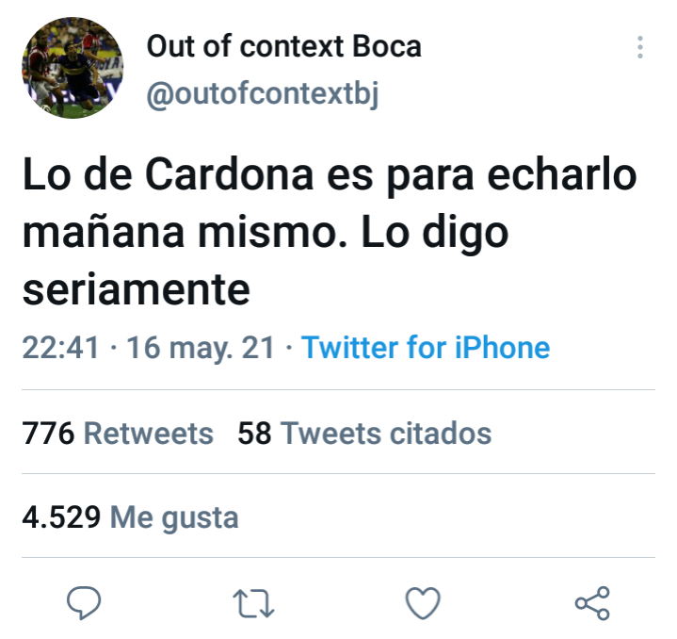Open the Twitter for iPhone source link

[x=426, y=348]
